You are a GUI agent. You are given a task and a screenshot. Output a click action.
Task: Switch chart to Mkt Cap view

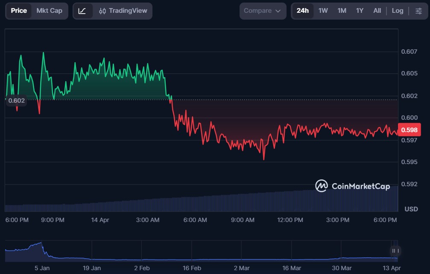(49, 11)
